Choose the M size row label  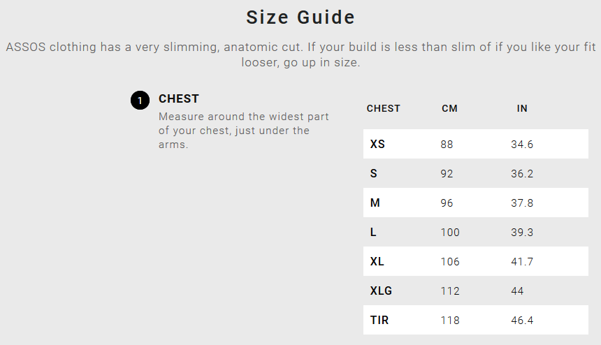375,203
